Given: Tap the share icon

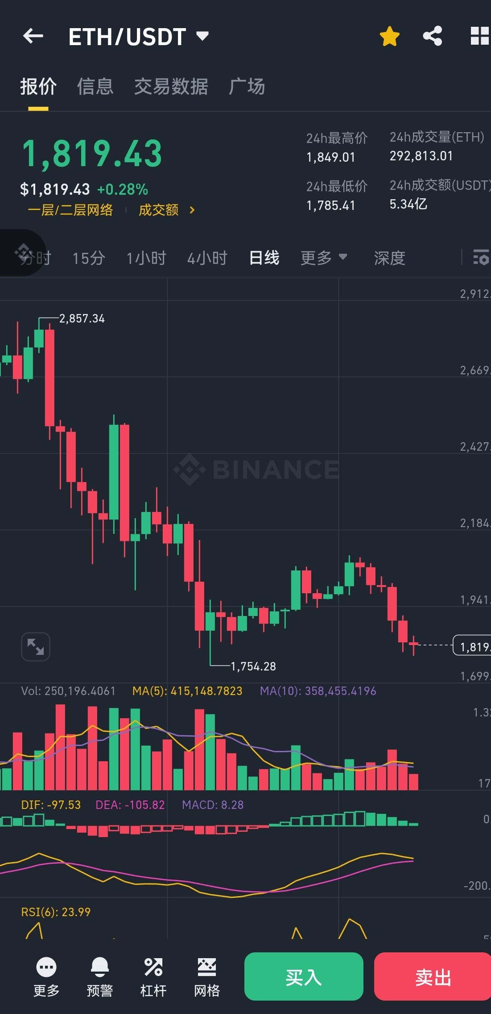Looking at the screenshot, I should 433,36.
